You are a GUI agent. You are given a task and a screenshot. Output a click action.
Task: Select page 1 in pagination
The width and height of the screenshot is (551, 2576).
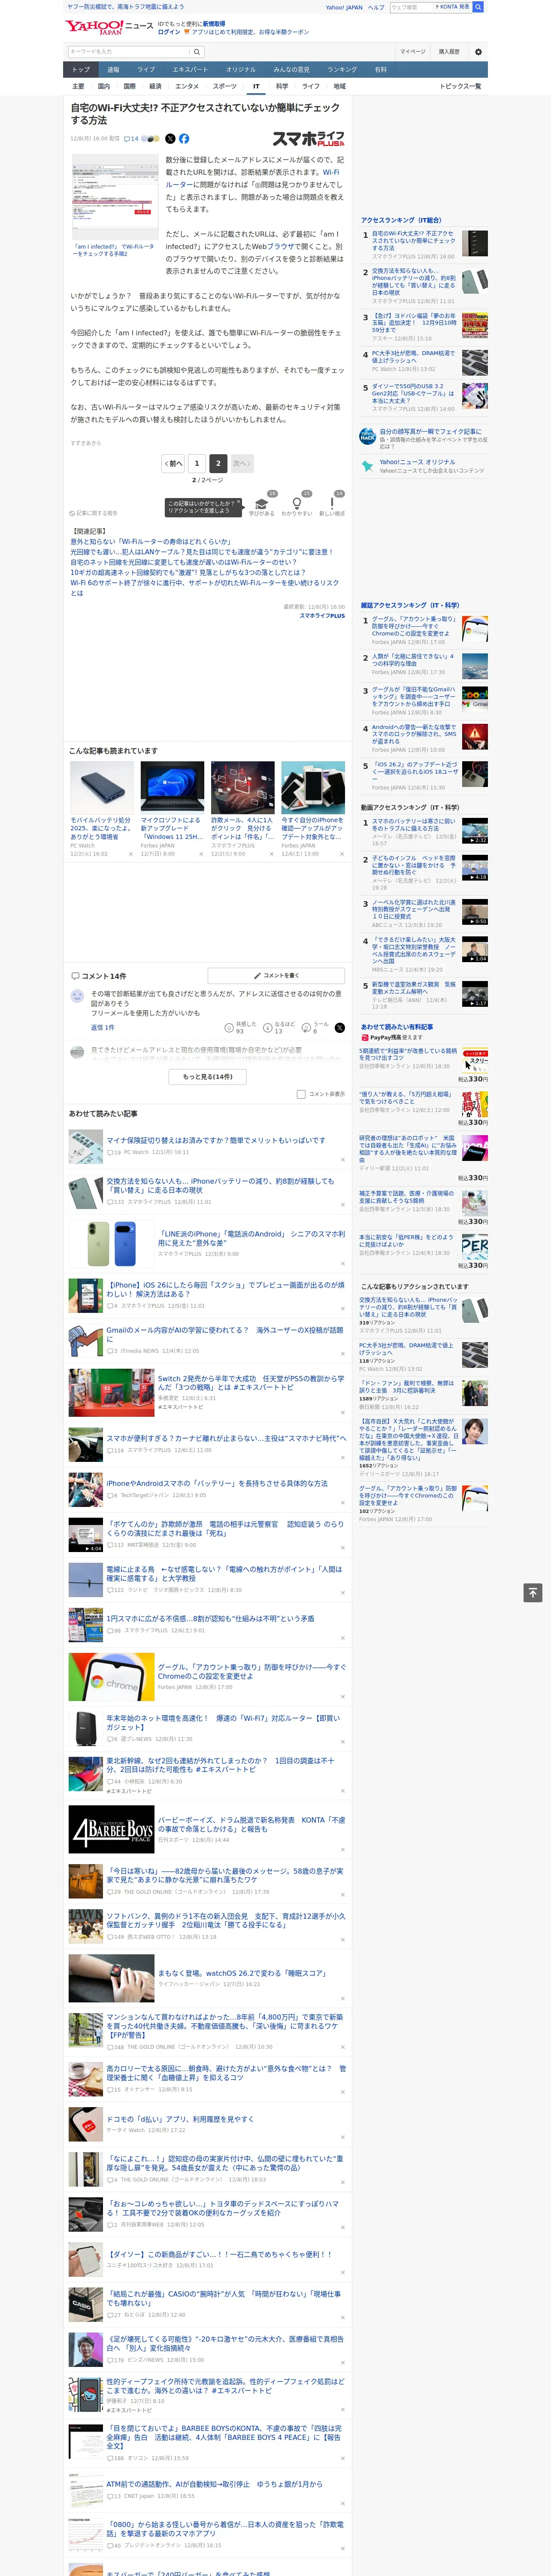(197, 464)
